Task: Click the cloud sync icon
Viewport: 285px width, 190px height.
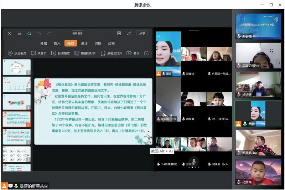Action: coord(29,34)
